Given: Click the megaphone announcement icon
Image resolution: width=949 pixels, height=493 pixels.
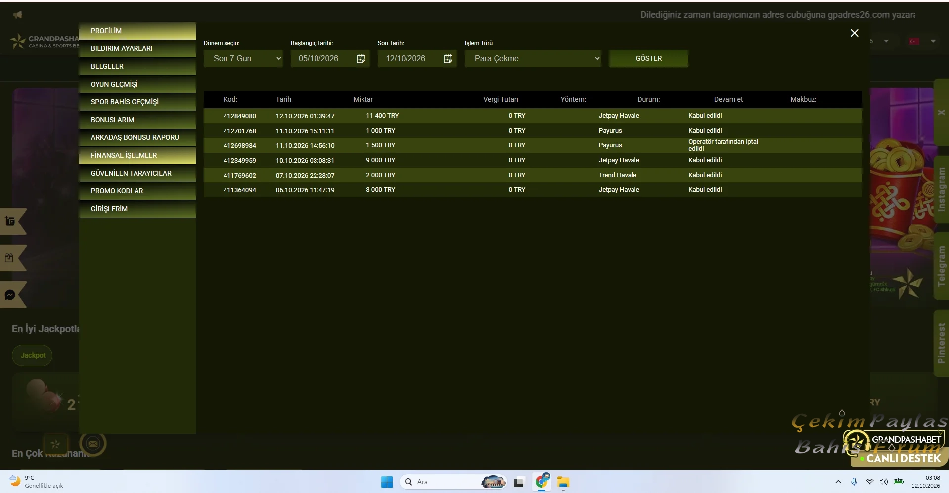Looking at the screenshot, I should [x=18, y=15].
